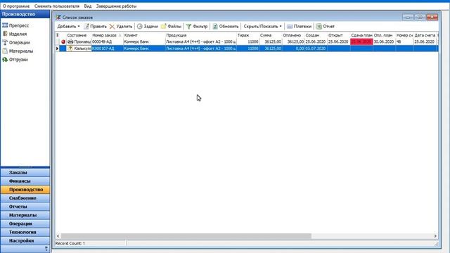The height and width of the screenshot is (253, 450).
Task: Open Файлы from the toolbar
Action: tap(171, 27)
